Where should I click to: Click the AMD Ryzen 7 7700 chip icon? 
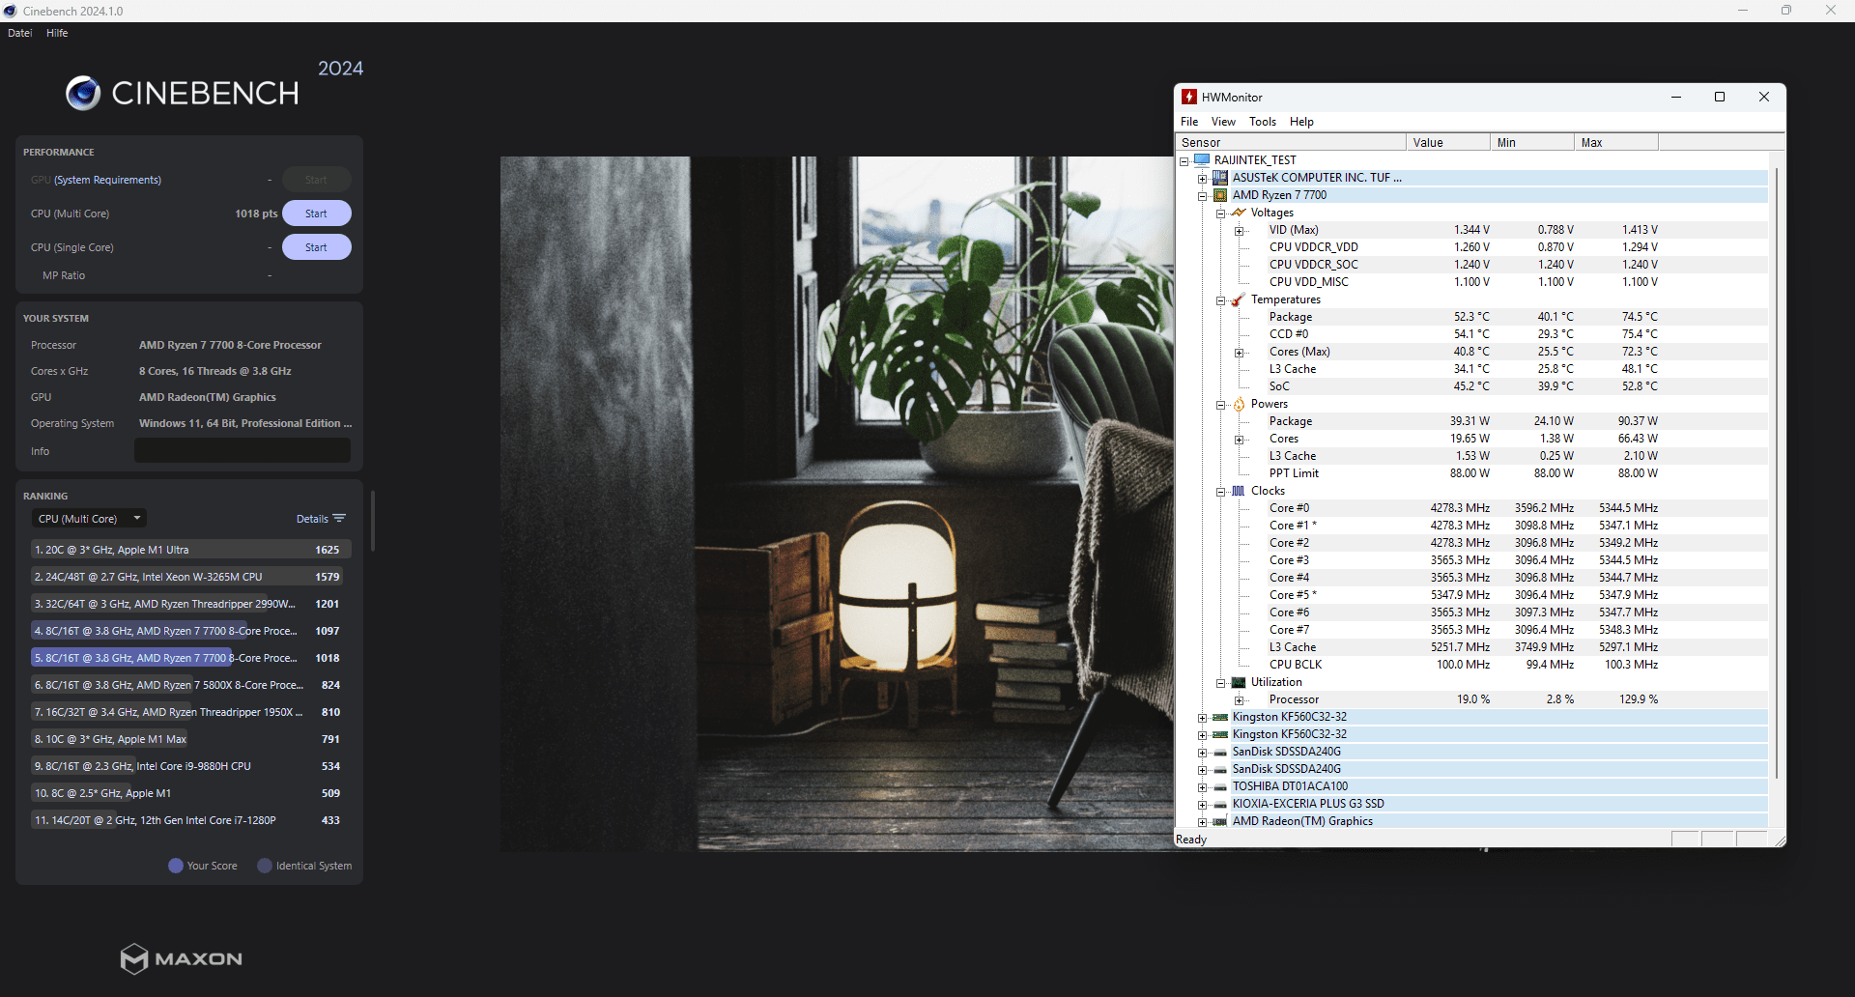point(1220,195)
